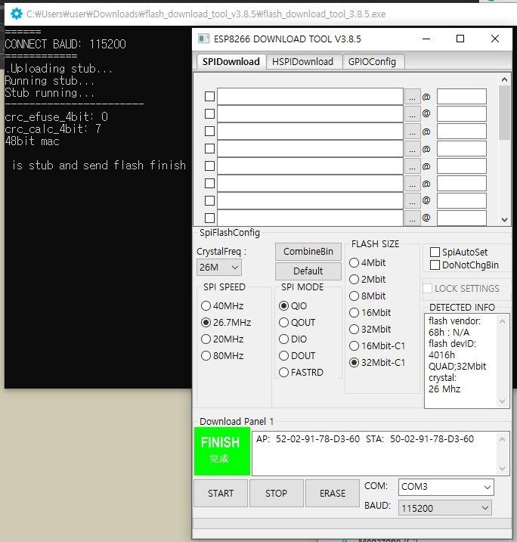Enable the DoNotChgBin checkbox
Viewport: 517px width, 542px height.
(x=435, y=265)
